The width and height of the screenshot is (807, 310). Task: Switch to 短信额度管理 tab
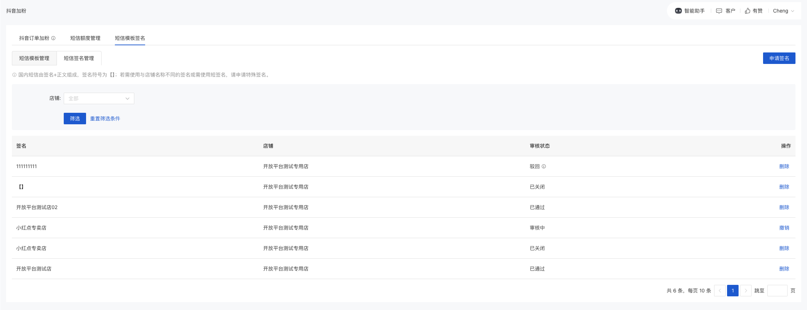pos(85,38)
